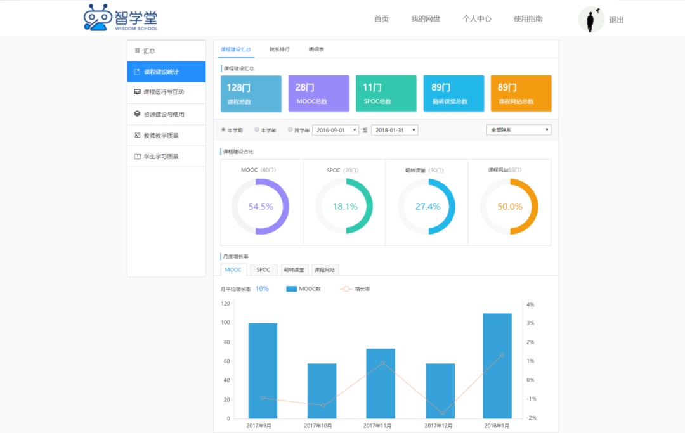Select the 跨学年 radio button
The image size is (685, 433).
[290, 129]
